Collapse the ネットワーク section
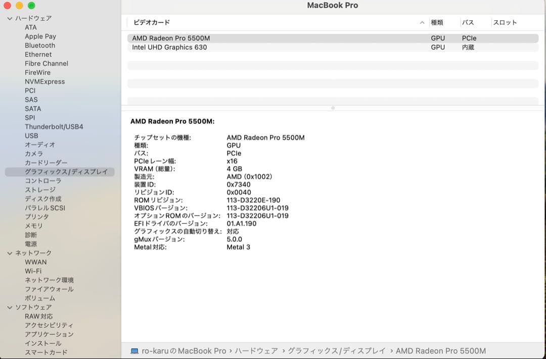 point(9,252)
